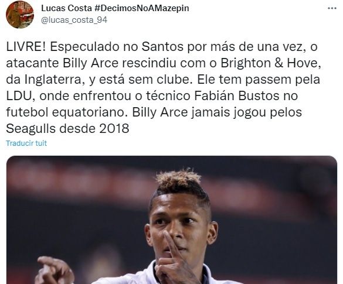Open the @lucas_costa_94 handle
The height and width of the screenshot is (284, 343).
coord(74,20)
